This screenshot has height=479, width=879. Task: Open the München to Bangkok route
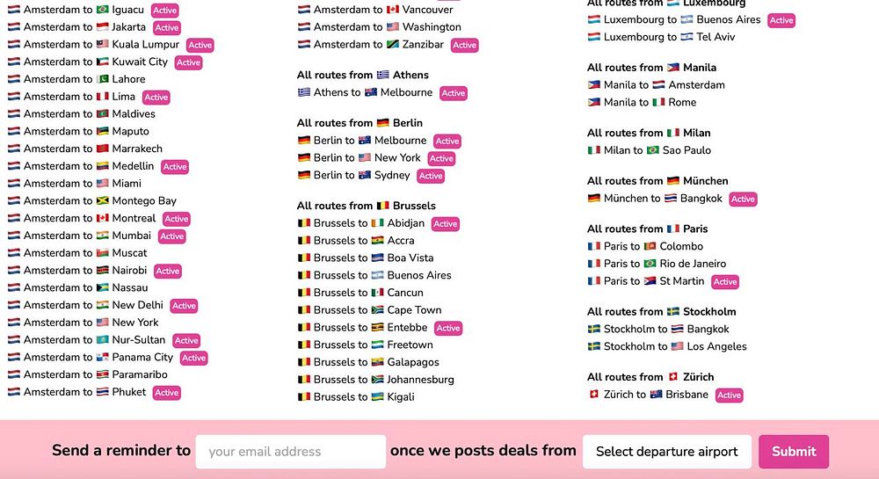[656, 199]
